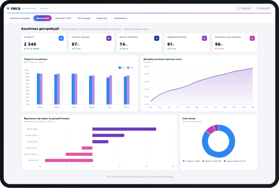Click the Покриття території value 87%
This screenshot has width=279, height=188.
(x=75, y=44)
